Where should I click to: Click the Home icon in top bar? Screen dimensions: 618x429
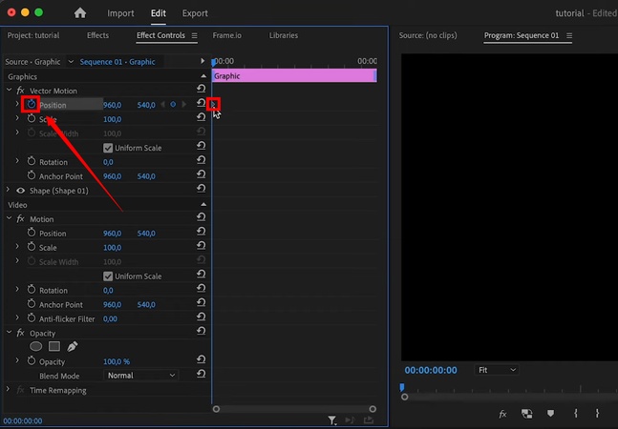pyautogui.click(x=80, y=13)
